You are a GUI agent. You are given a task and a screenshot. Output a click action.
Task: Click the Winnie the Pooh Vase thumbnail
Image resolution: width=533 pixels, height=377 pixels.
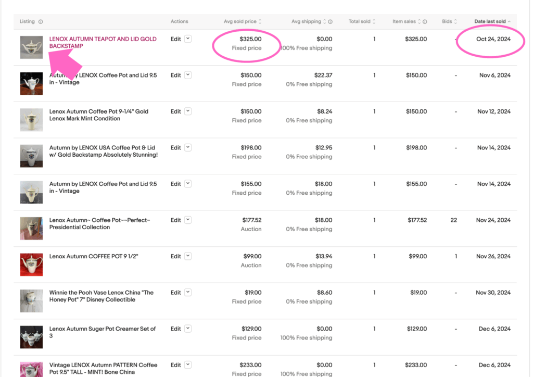click(31, 301)
